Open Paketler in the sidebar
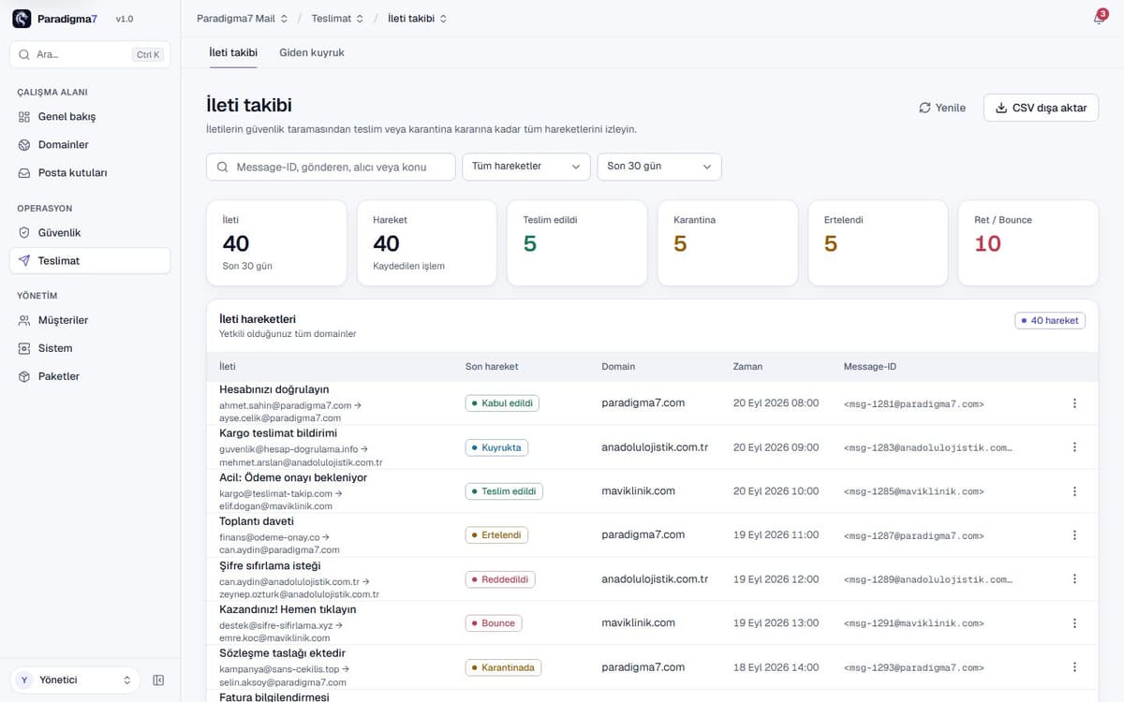The width and height of the screenshot is (1124, 702). click(90, 376)
